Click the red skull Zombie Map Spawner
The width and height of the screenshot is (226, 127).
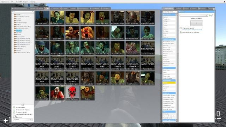(x=72, y=93)
